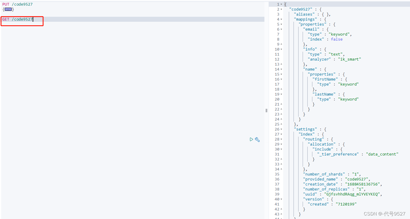Click the "uuid" value line
Viewport: 410px width, 219px height.
pyautogui.click(x=342, y=194)
